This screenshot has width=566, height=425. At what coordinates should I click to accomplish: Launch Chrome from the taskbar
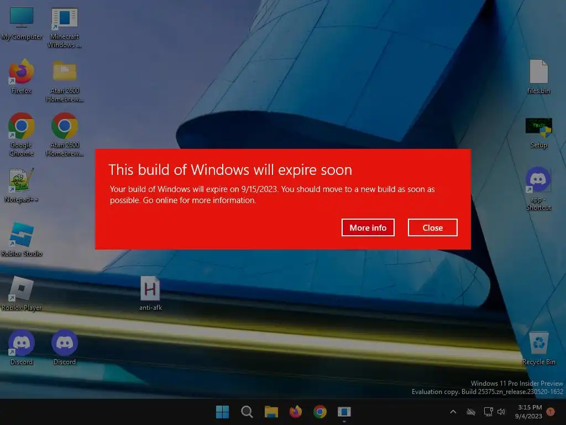point(320,412)
